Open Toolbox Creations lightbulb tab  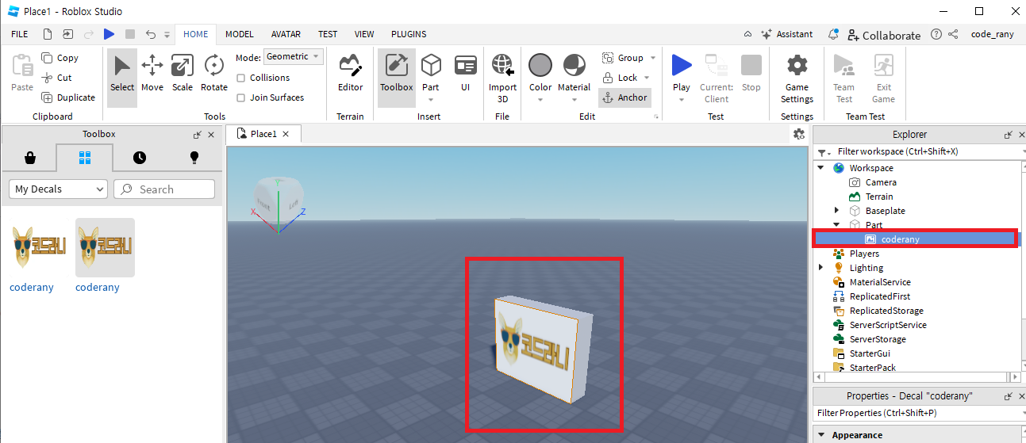pos(194,158)
